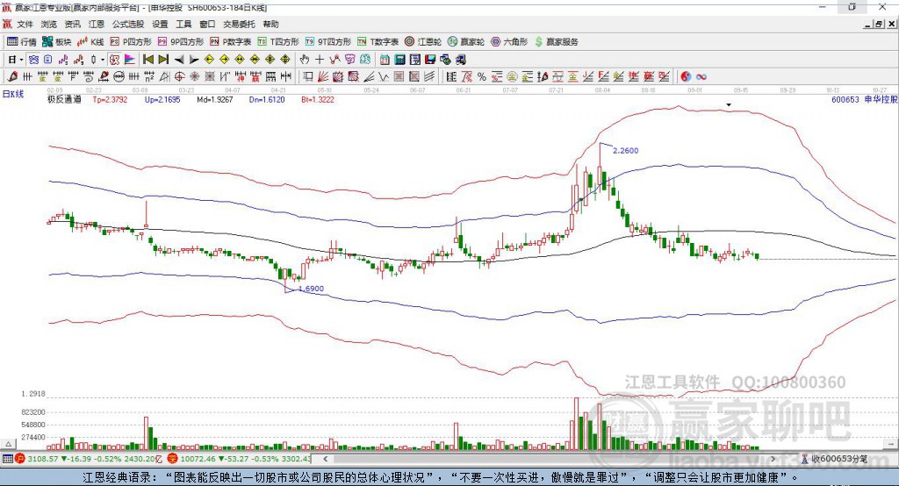The height and width of the screenshot is (486, 899).
Task: Expand the 日 period dropdown
Action: [21, 60]
